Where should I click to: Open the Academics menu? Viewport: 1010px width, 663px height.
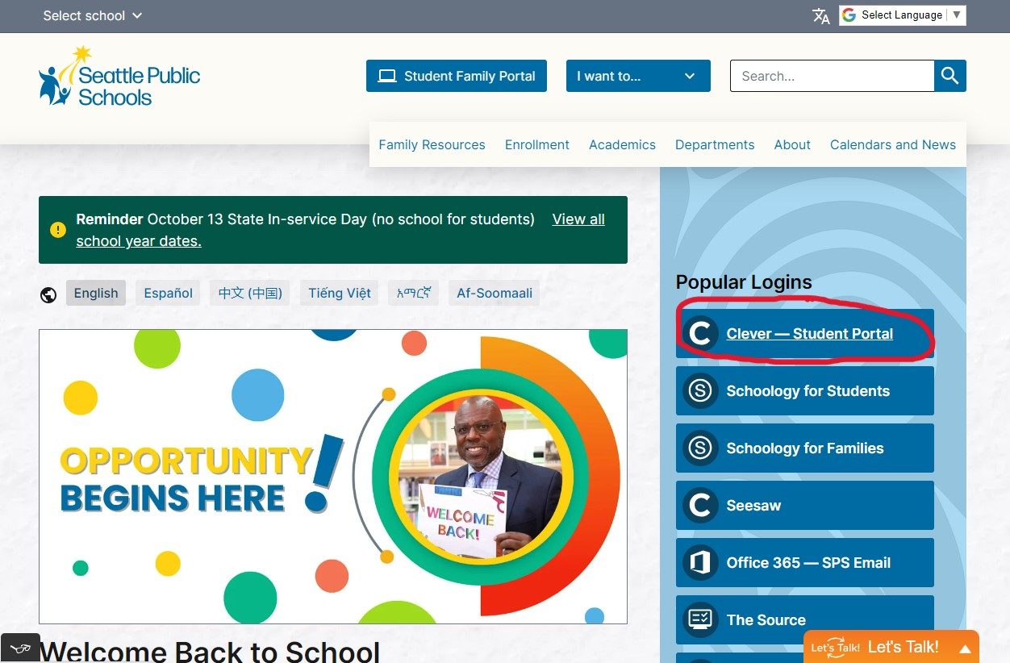622,144
